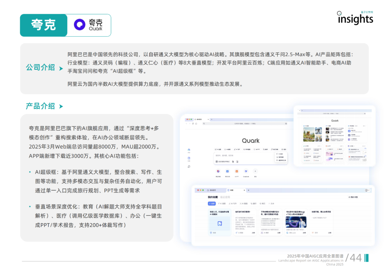Click the address bar in the Quark home window
The width and height of the screenshot is (388, 274).
pos(245,124)
